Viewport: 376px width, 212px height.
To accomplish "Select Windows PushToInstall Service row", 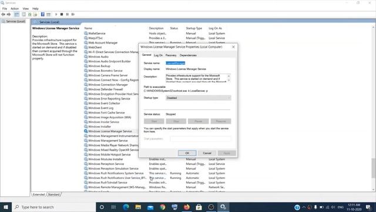I will (x=155, y=183).
